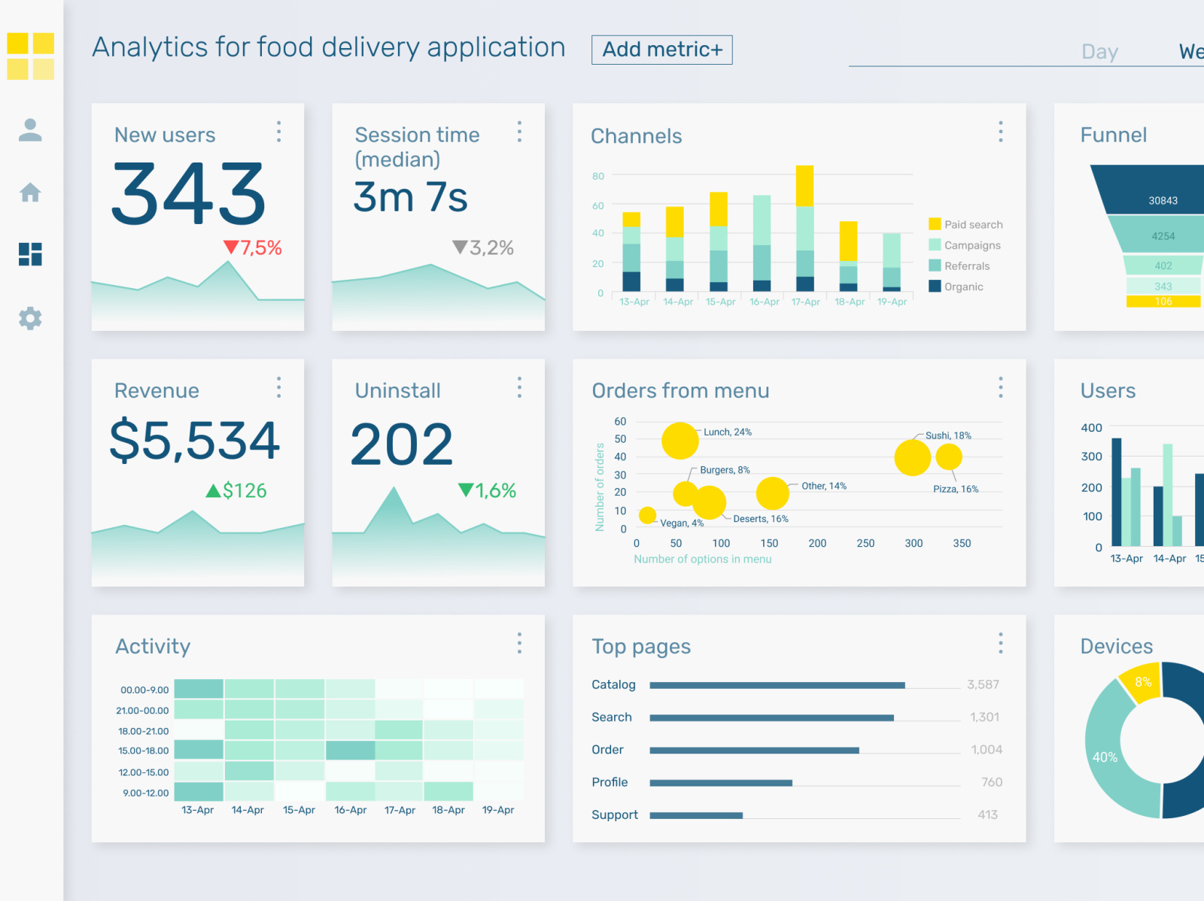Toggle Organic series visibility in Channels

[962, 287]
